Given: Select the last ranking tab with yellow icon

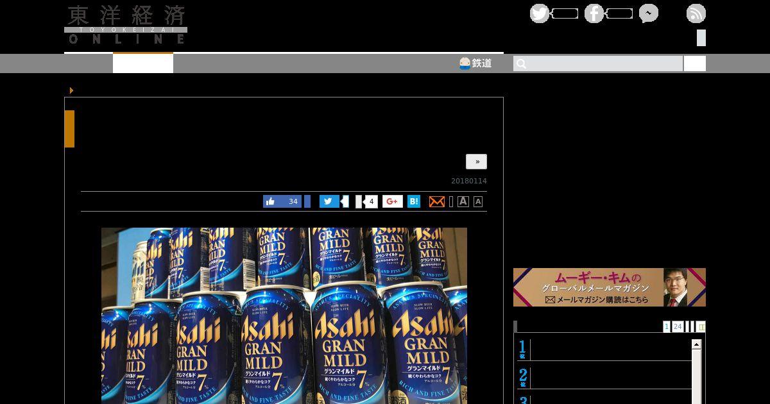Looking at the screenshot, I should [x=701, y=326].
